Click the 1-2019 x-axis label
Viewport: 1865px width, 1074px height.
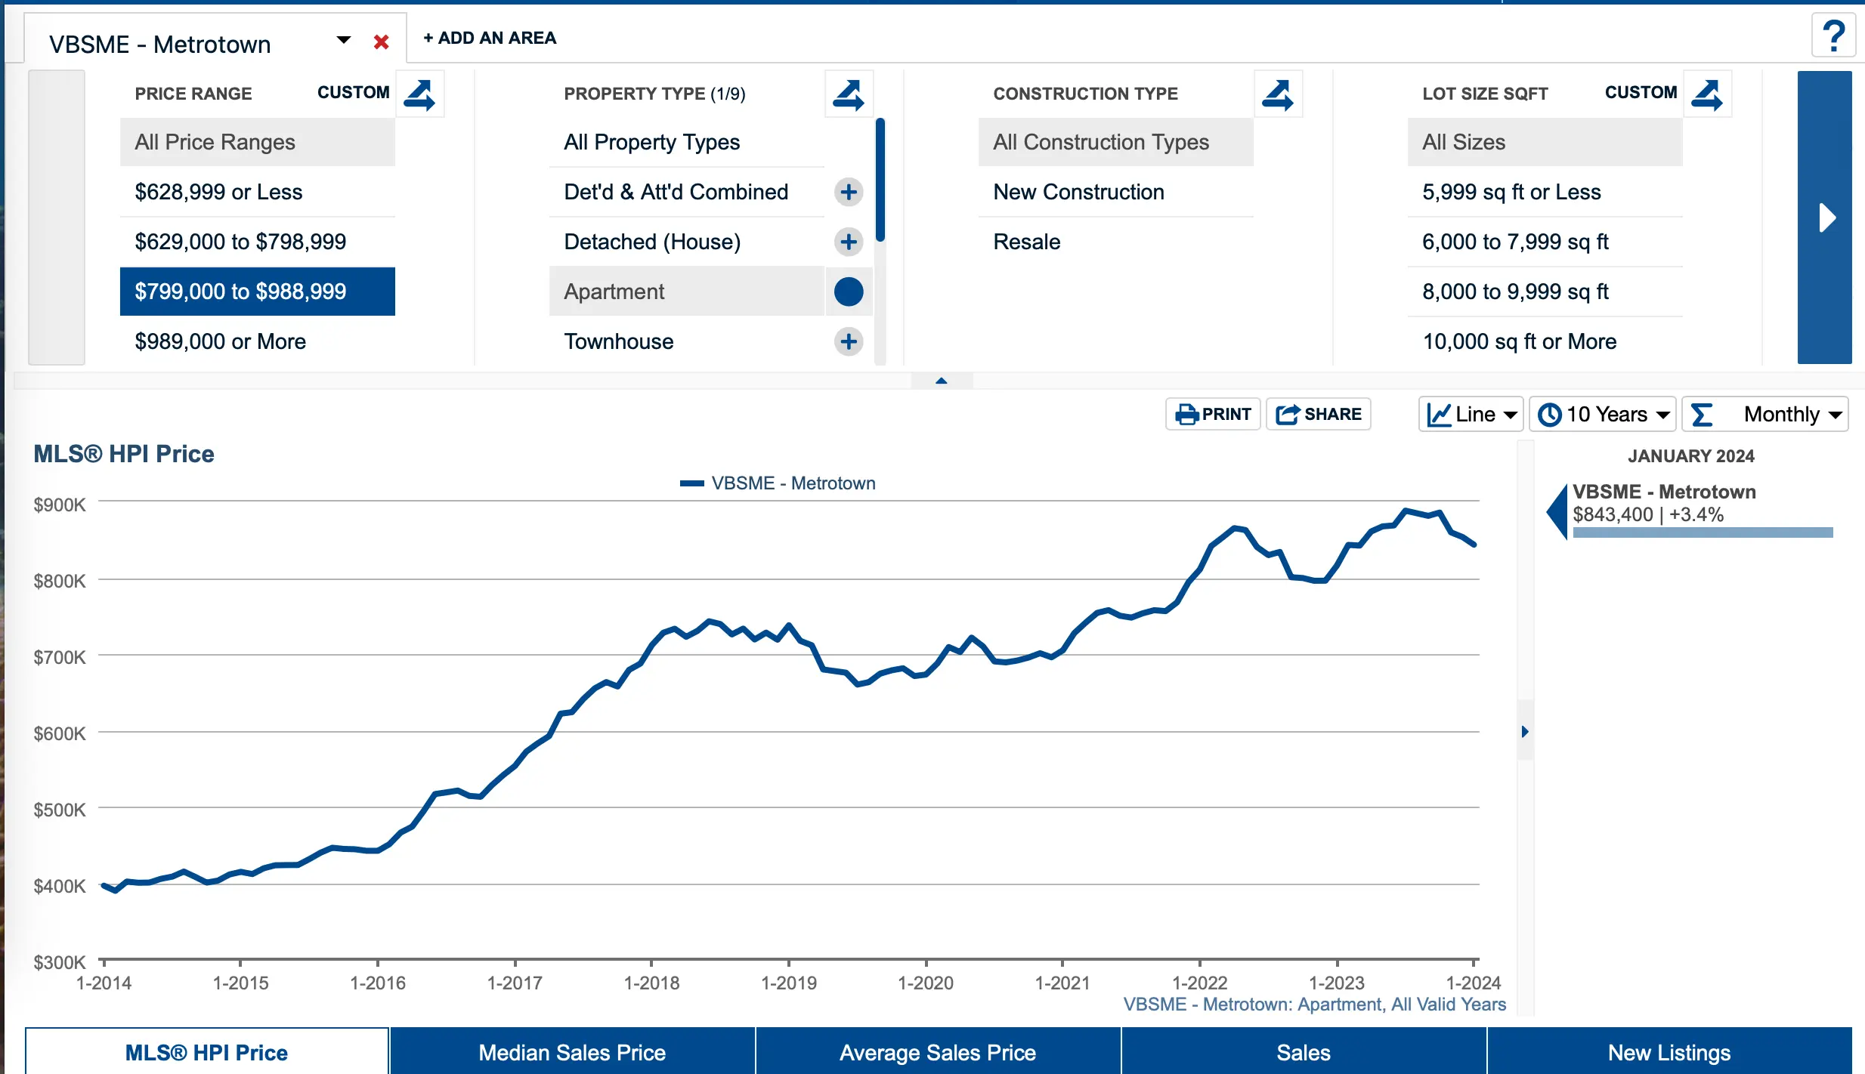pyautogui.click(x=789, y=983)
